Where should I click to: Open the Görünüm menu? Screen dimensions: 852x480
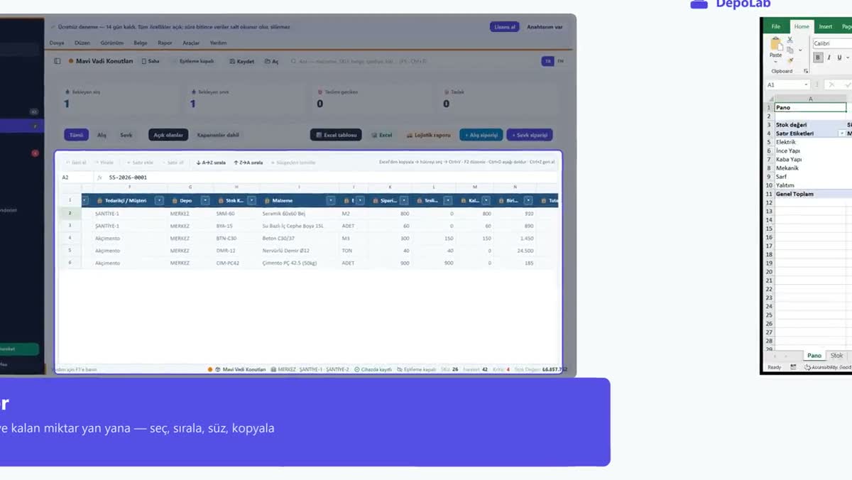(x=112, y=43)
